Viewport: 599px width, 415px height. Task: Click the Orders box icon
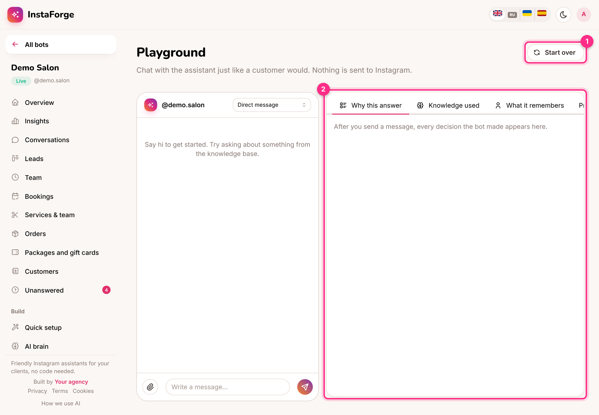(15, 234)
